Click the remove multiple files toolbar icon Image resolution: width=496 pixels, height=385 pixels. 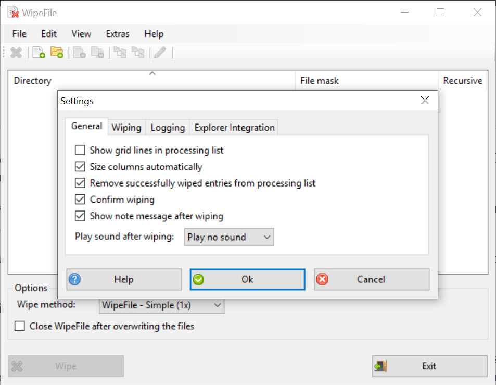pyautogui.click(x=97, y=53)
